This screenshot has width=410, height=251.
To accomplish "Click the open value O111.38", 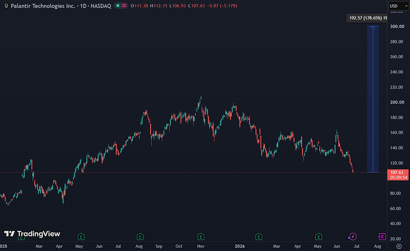I will pyautogui.click(x=139, y=6).
